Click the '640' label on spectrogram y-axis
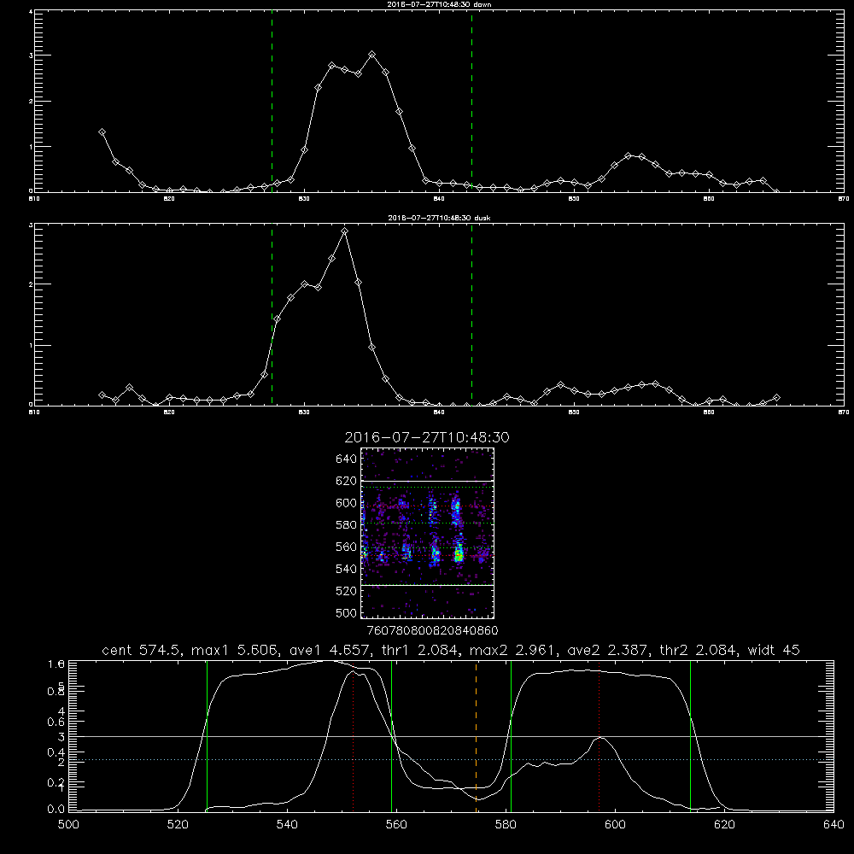The width and height of the screenshot is (854, 854). click(x=347, y=459)
